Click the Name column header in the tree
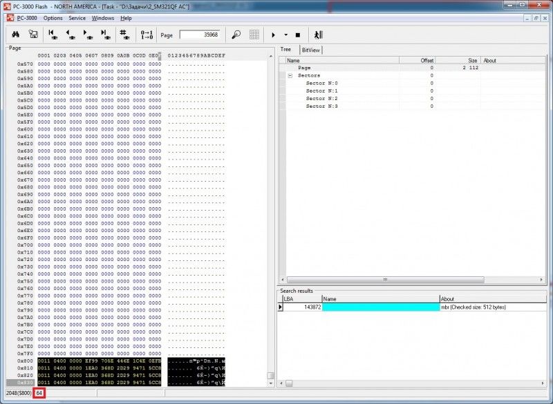 [342, 61]
